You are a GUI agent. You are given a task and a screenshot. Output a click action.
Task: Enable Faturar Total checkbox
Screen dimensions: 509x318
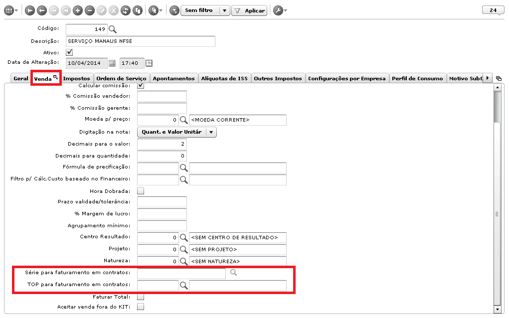[x=141, y=297]
